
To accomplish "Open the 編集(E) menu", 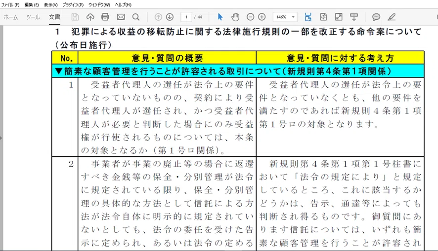I will pyautogui.click(x=32, y=5).
